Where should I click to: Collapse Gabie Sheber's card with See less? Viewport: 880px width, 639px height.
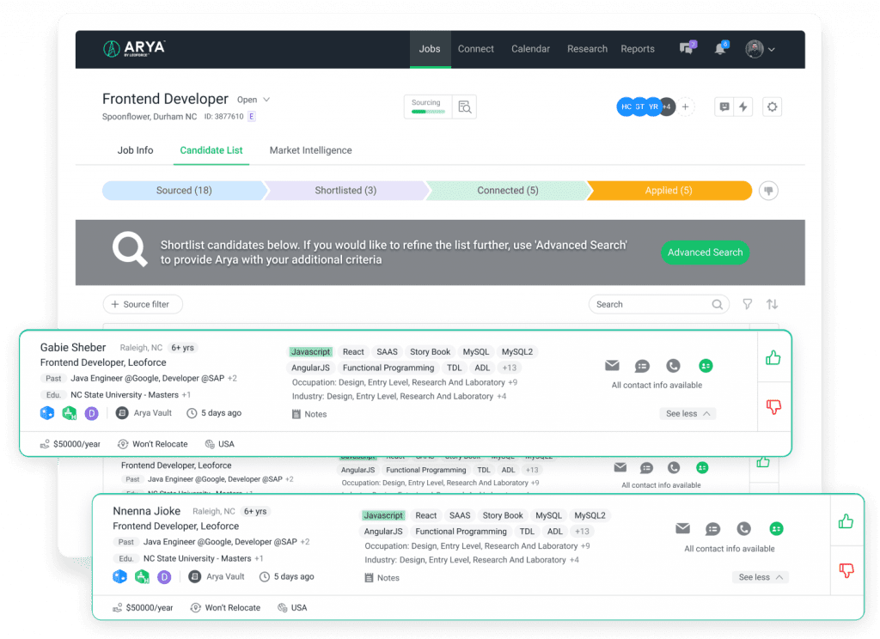pyautogui.click(x=687, y=413)
